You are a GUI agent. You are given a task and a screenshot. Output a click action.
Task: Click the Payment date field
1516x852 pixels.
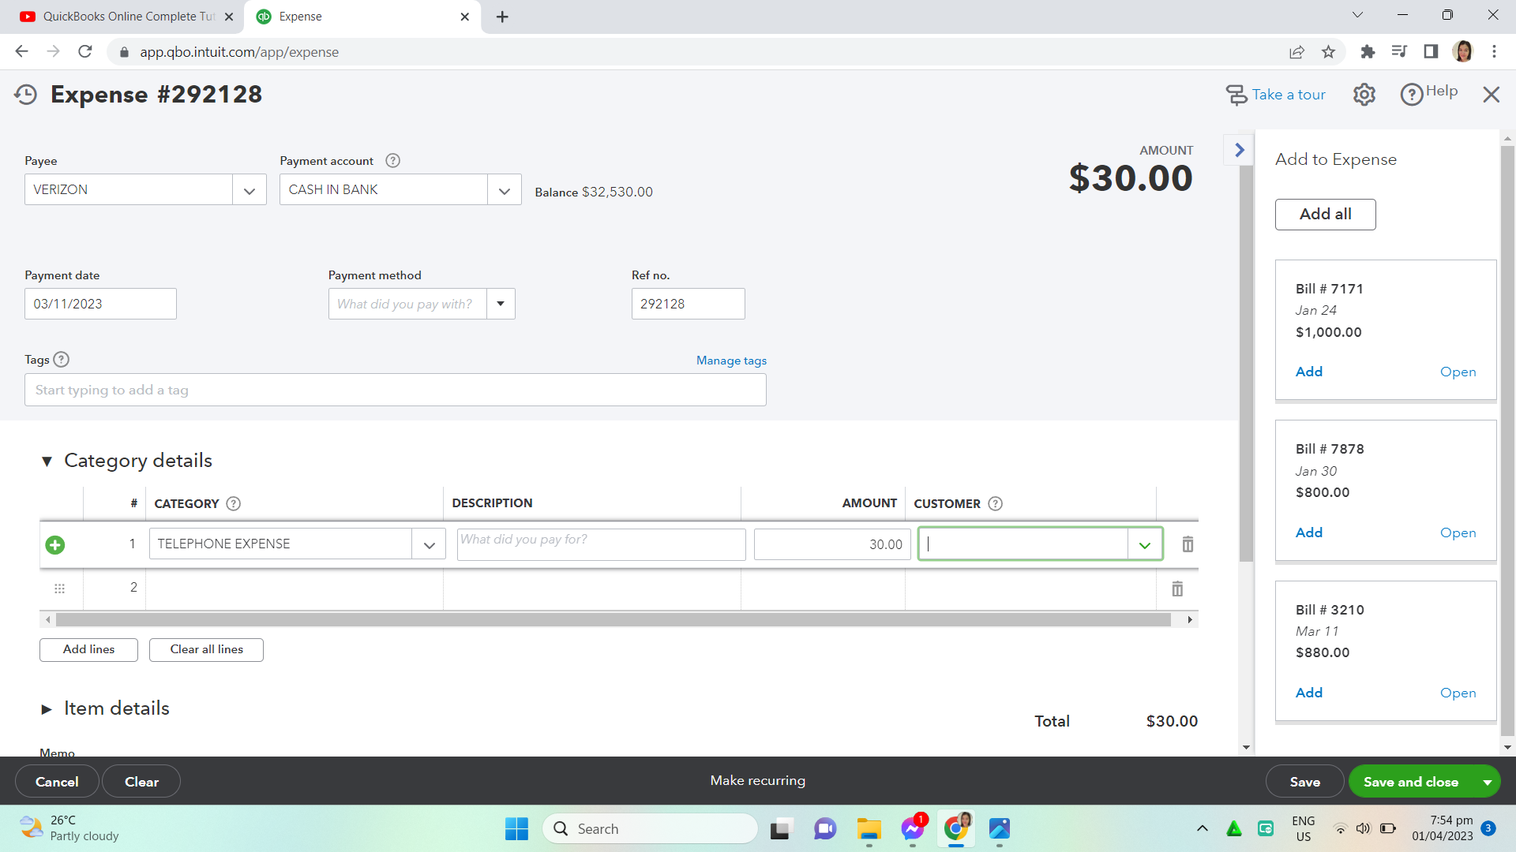[100, 304]
